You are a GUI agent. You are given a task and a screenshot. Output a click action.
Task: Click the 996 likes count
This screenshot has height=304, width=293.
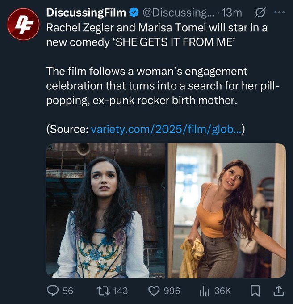point(172,291)
